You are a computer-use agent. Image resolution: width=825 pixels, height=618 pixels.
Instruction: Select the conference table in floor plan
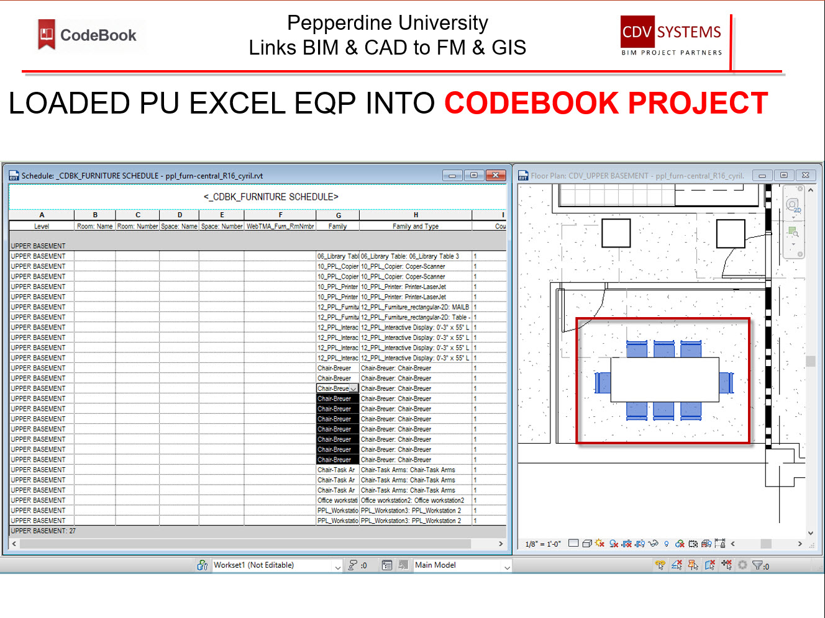pyautogui.click(x=665, y=380)
